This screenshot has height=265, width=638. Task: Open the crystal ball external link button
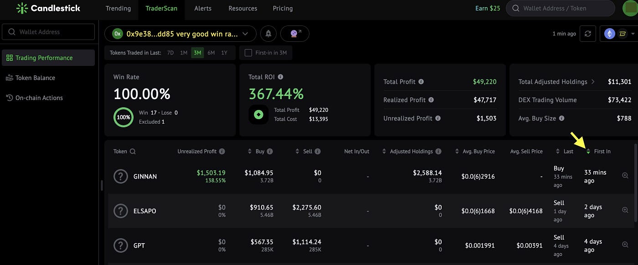coord(295,34)
